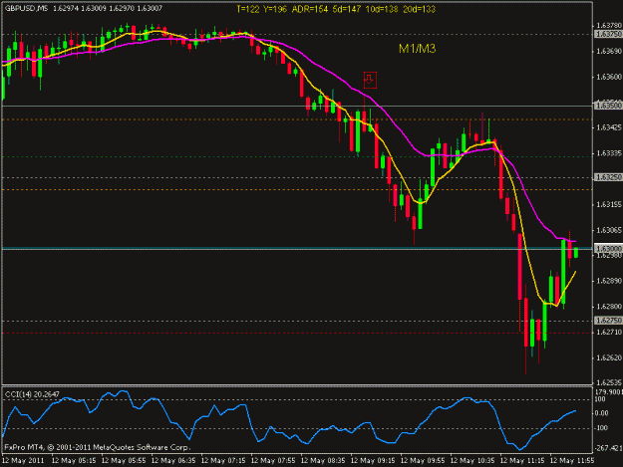
Task: Click the 1.63600 price axis label
Action: coord(609,77)
